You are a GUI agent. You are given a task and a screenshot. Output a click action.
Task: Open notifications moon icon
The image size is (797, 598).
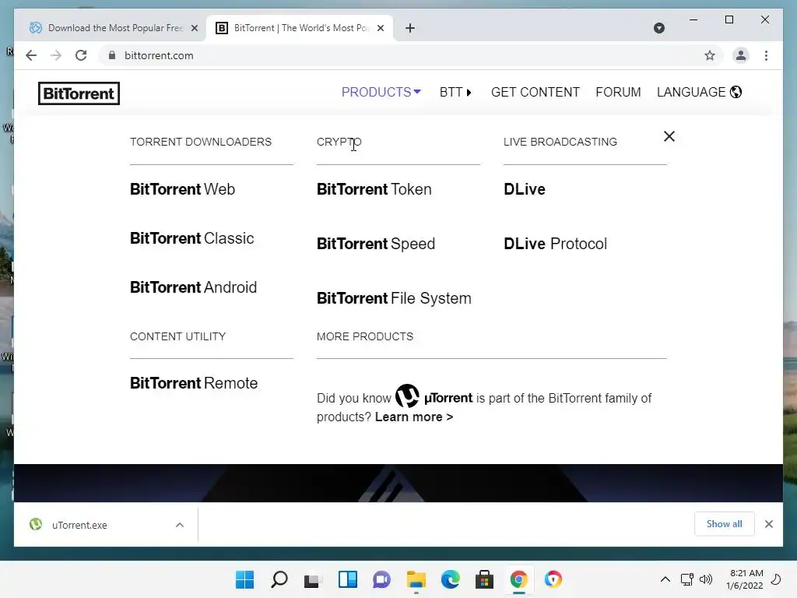coord(776,579)
